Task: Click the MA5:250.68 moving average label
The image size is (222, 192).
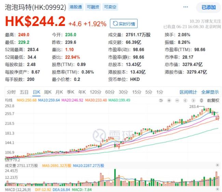Action: (27, 100)
